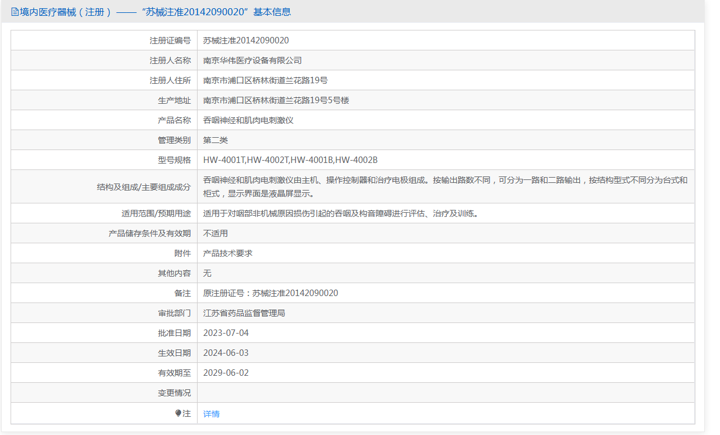Select header title 境内医疗器械（注册）基本信息

(x=155, y=12)
